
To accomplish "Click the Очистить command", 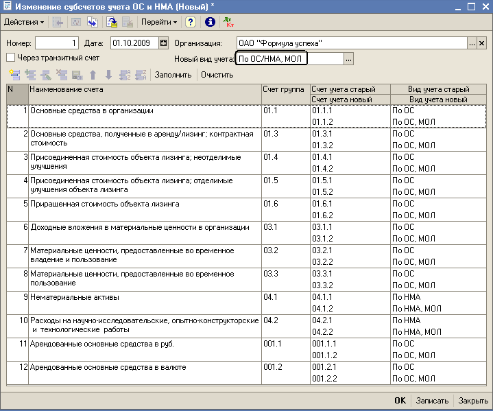I will [x=217, y=75].
